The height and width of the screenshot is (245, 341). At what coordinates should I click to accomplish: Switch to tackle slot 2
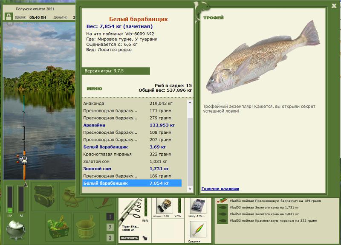[x=110, y=227]
